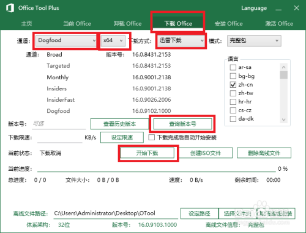Viewport: 306px width, 233px height.
Task: Click the 设定限速 button
Action: tap(122, 137)
